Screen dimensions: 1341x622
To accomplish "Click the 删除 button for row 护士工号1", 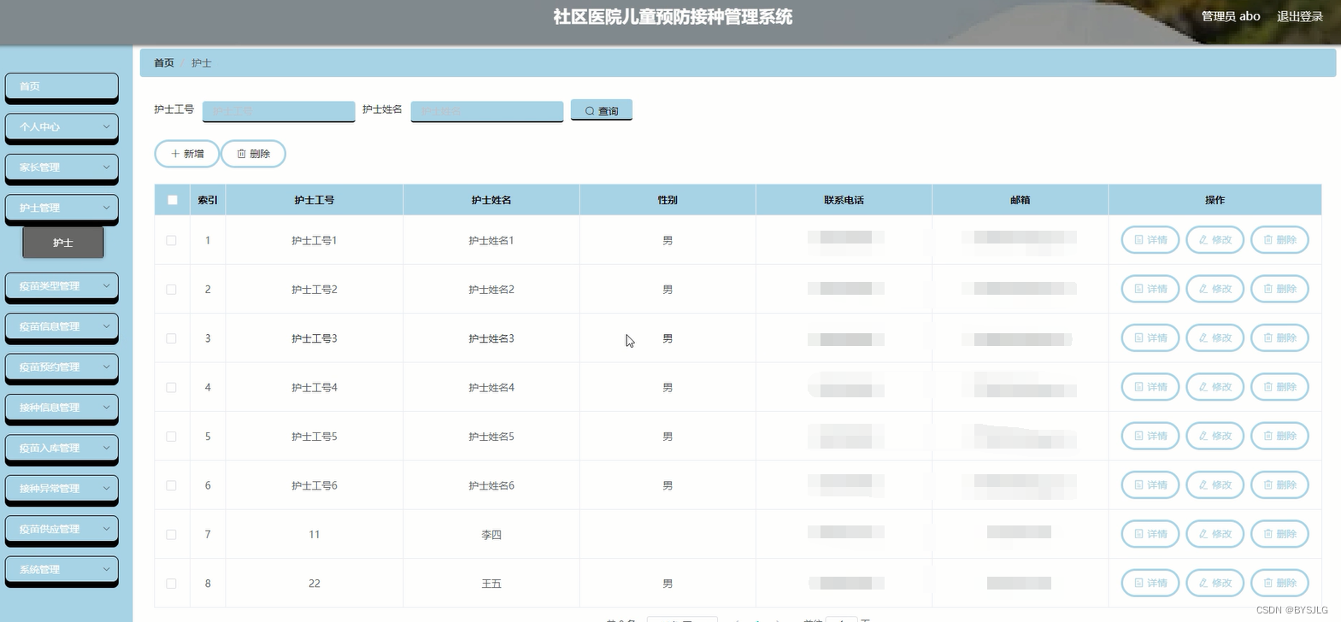I will [1279, 240].
